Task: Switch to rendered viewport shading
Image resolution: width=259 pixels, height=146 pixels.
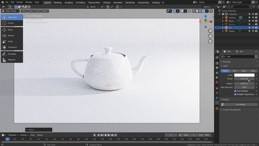Action: (x=204, y=11)
